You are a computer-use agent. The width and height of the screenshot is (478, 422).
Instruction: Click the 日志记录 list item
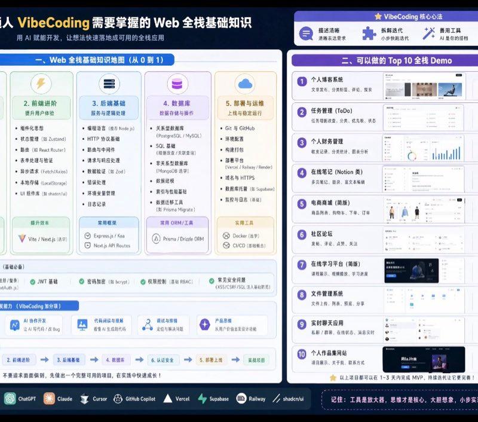pos(96,204)
